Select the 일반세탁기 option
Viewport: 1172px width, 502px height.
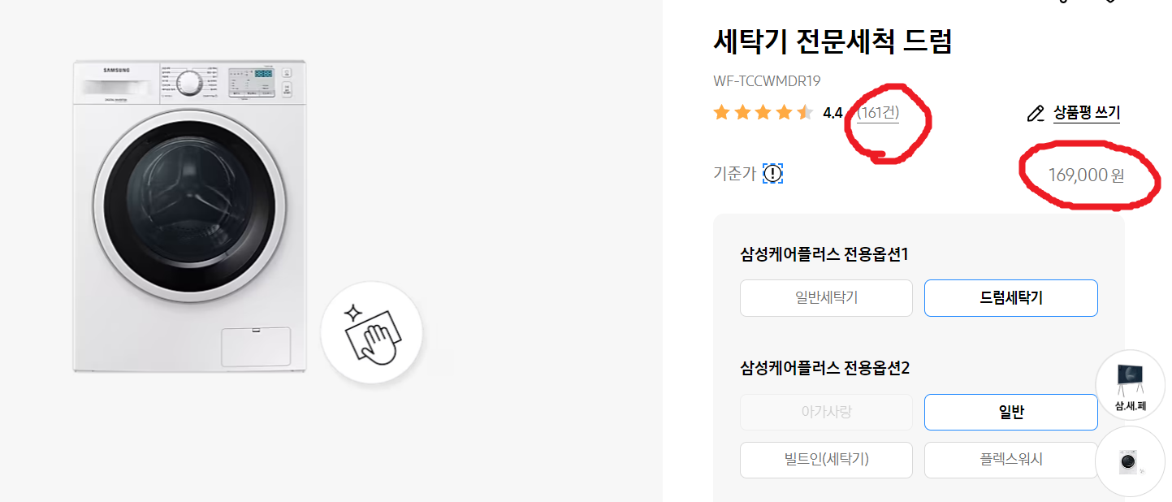[x=826, y=298]
